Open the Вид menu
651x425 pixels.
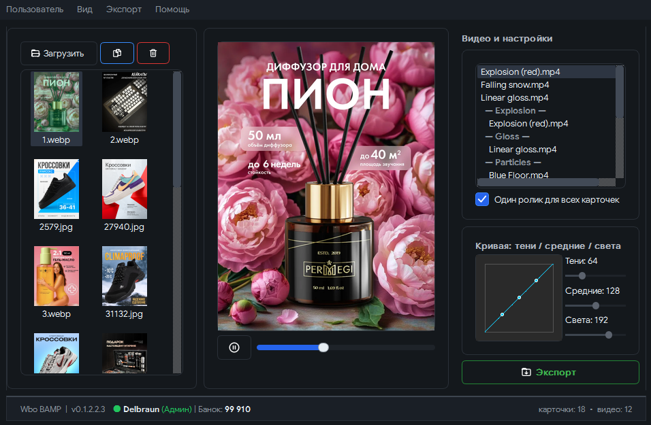click(x=84, y=10)
